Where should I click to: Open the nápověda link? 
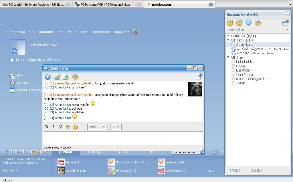click(x=121, y=32)
